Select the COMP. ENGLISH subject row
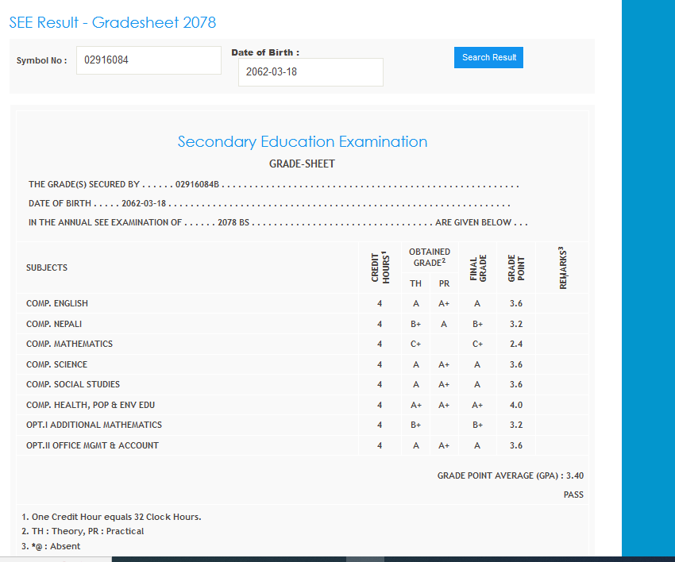Image resolution: width=675 pixels, height=562 pixels. point(57,304)
